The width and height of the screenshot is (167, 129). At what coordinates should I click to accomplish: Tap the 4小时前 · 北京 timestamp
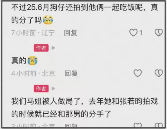pos(33,73)
